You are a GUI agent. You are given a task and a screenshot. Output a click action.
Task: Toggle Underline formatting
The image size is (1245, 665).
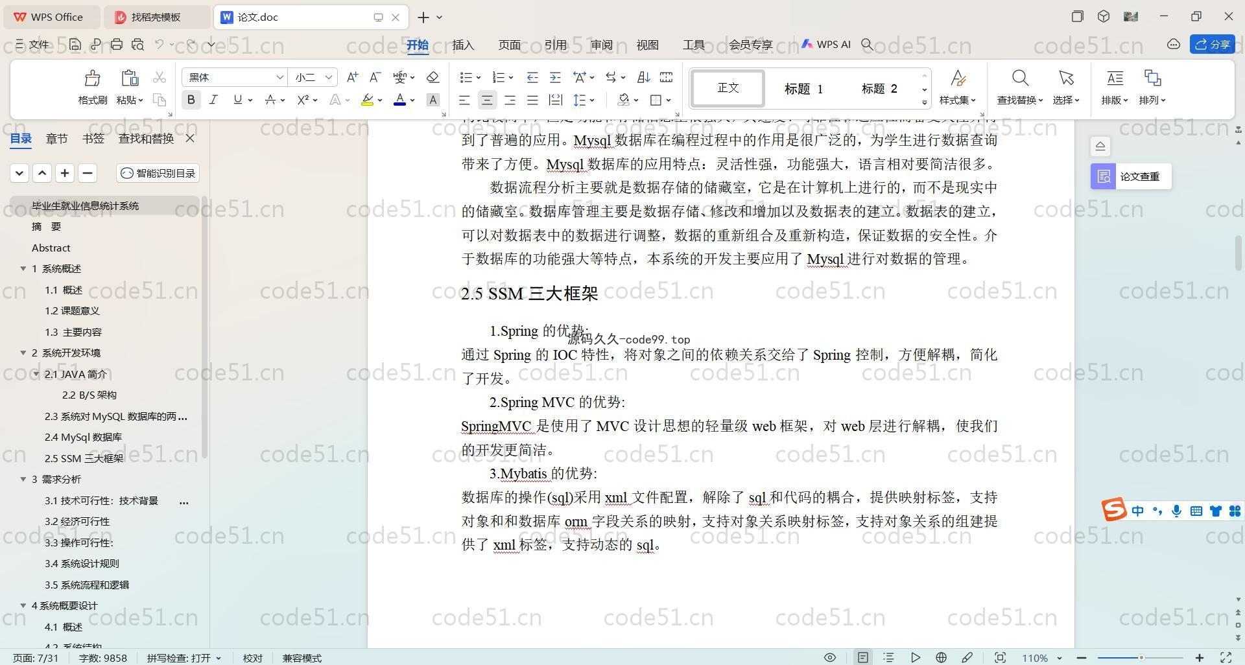coord(237,100)
